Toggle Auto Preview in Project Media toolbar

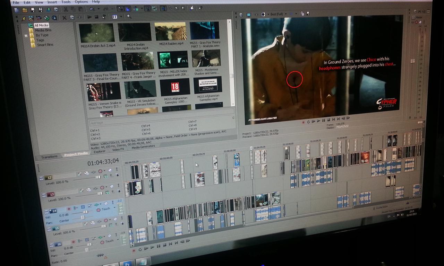point(104,17)
